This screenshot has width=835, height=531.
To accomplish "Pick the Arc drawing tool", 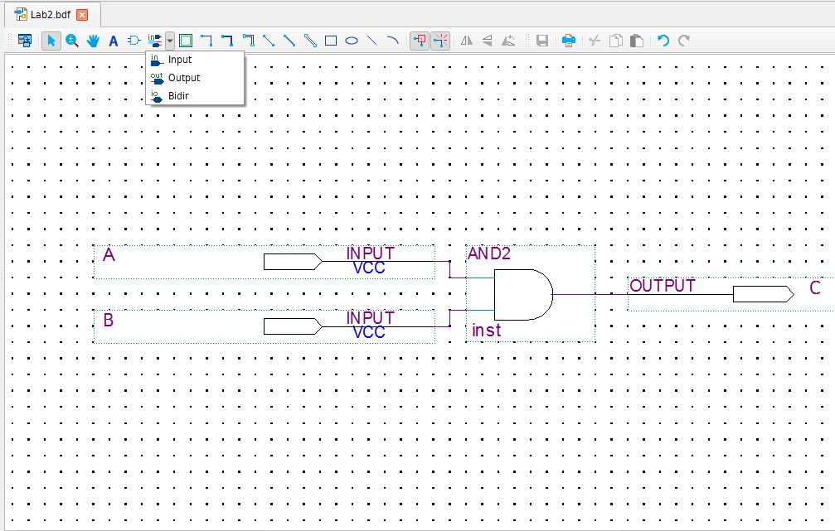I will [x=392, y=41].
